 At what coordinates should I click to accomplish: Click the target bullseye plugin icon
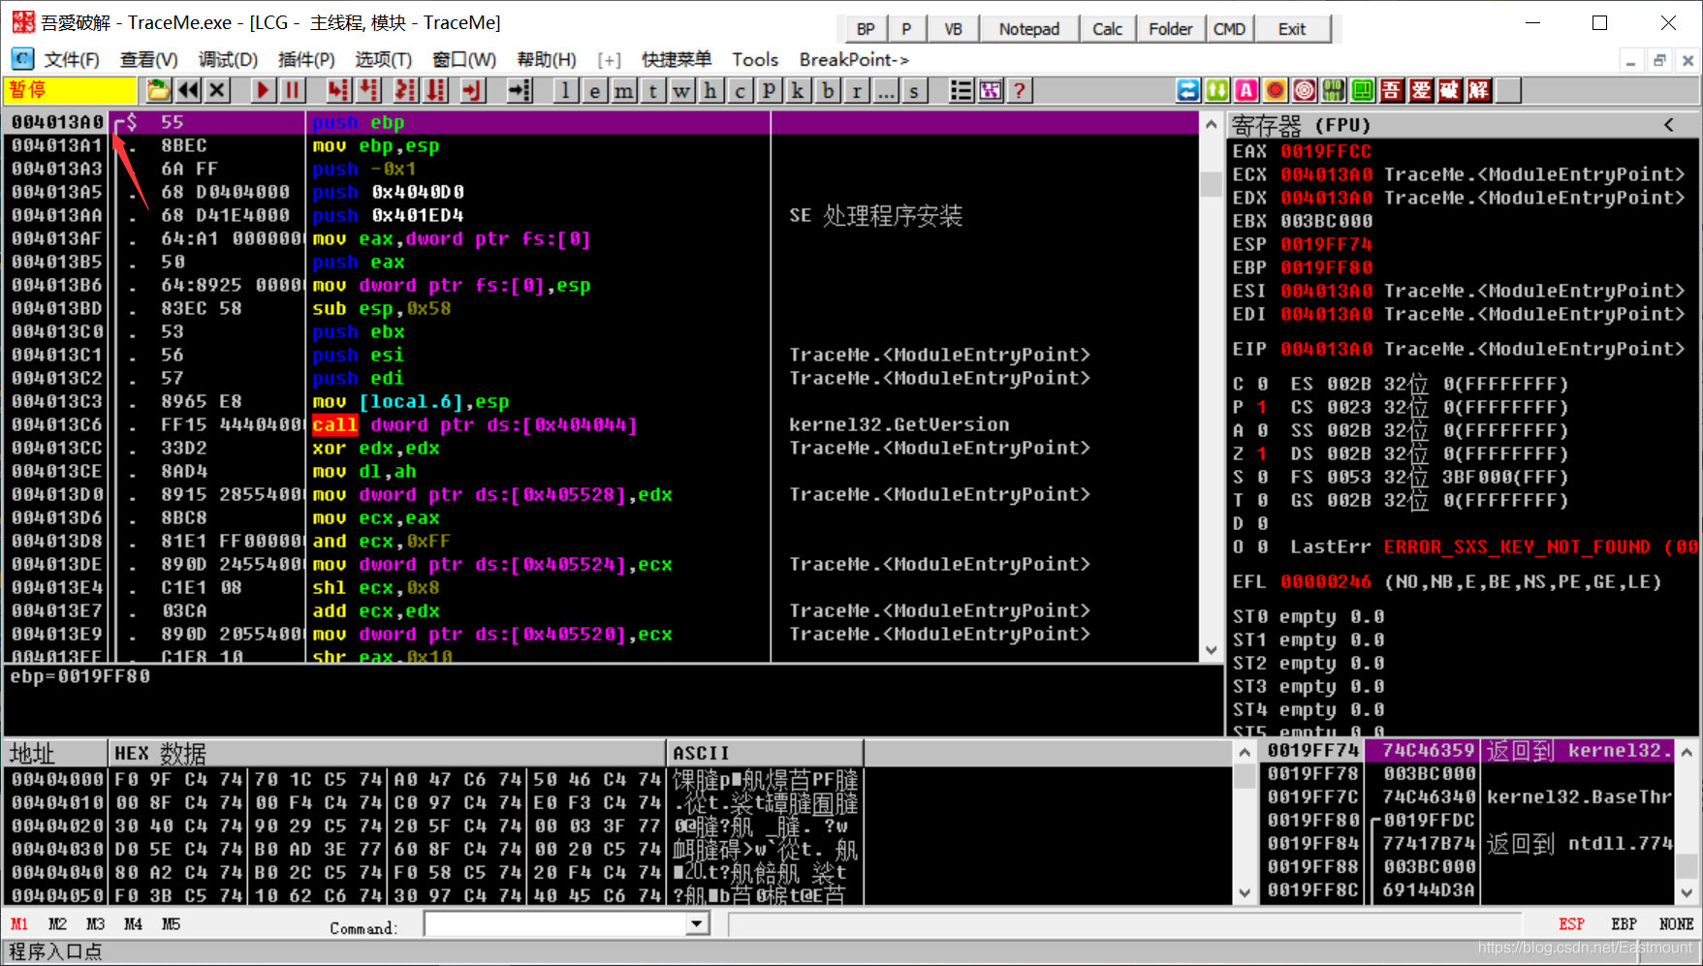1305,90
